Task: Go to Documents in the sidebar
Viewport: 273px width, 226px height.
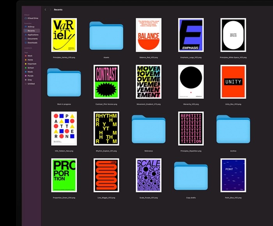Action: click(32, 39)
